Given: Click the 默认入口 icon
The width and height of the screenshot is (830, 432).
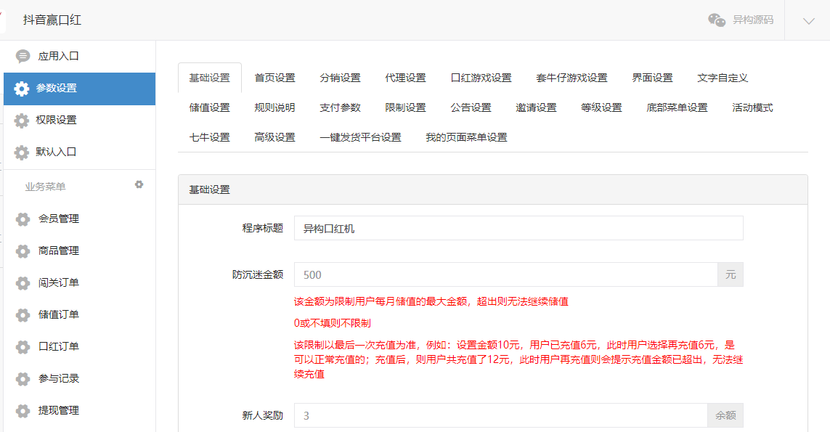Looking at the screenshot, I should pyautogui.click(x=21, y=152).
